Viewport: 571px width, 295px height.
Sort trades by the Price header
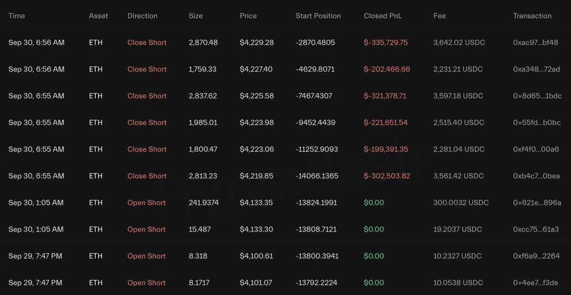(248, 16)
